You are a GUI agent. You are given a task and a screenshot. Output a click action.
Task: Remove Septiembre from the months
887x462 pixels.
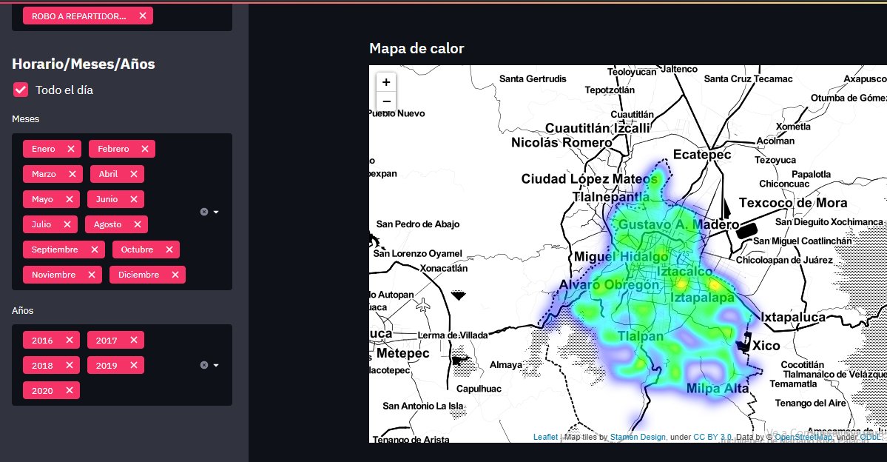click(95, 250)
